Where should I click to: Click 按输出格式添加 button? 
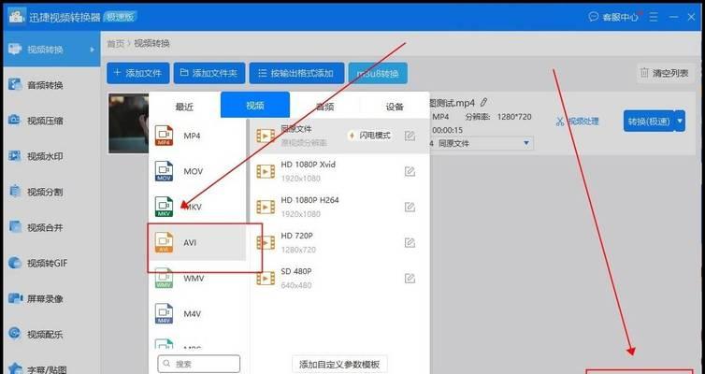coord(296,73)
